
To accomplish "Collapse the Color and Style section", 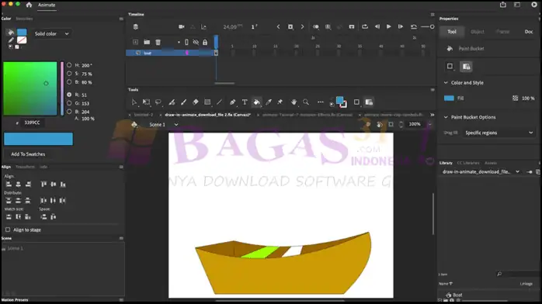I will click(446, 83).
